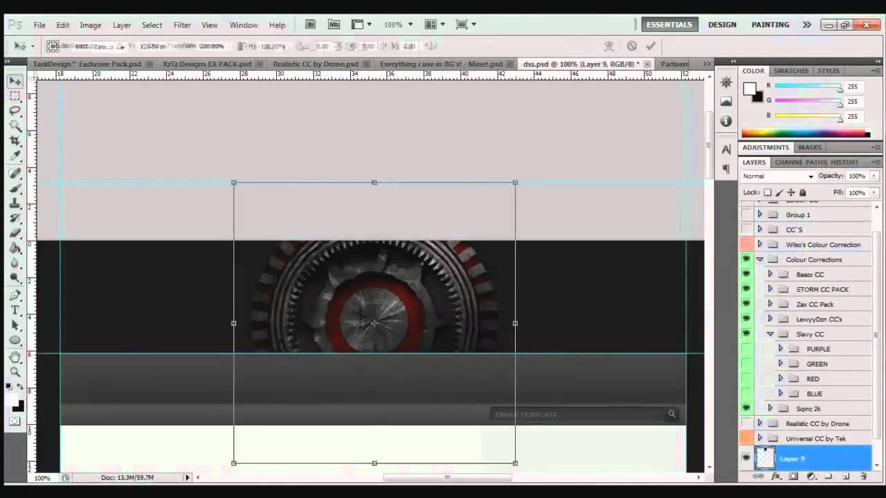Select the Pen tool

15,295
